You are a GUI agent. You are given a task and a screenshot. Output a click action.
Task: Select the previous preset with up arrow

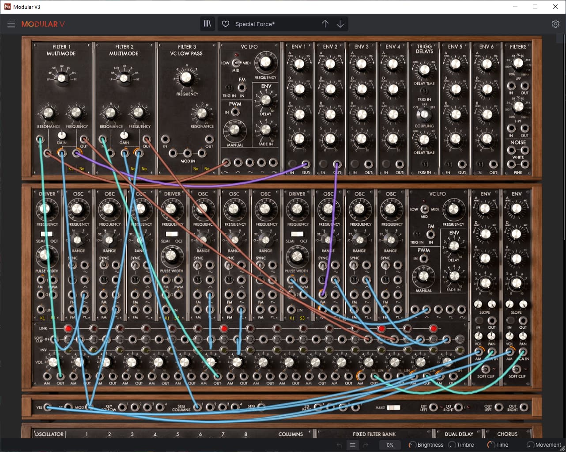coord(325,24)
